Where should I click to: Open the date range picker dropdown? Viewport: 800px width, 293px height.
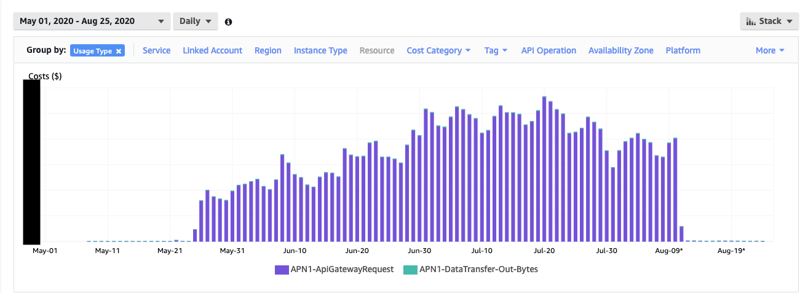point(92,21)
